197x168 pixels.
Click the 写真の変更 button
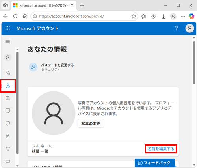click(91, 123)
